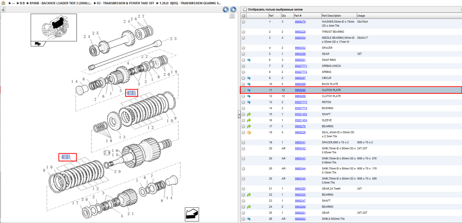Click the plus icon for NEEDLE BEARING row

243,38
